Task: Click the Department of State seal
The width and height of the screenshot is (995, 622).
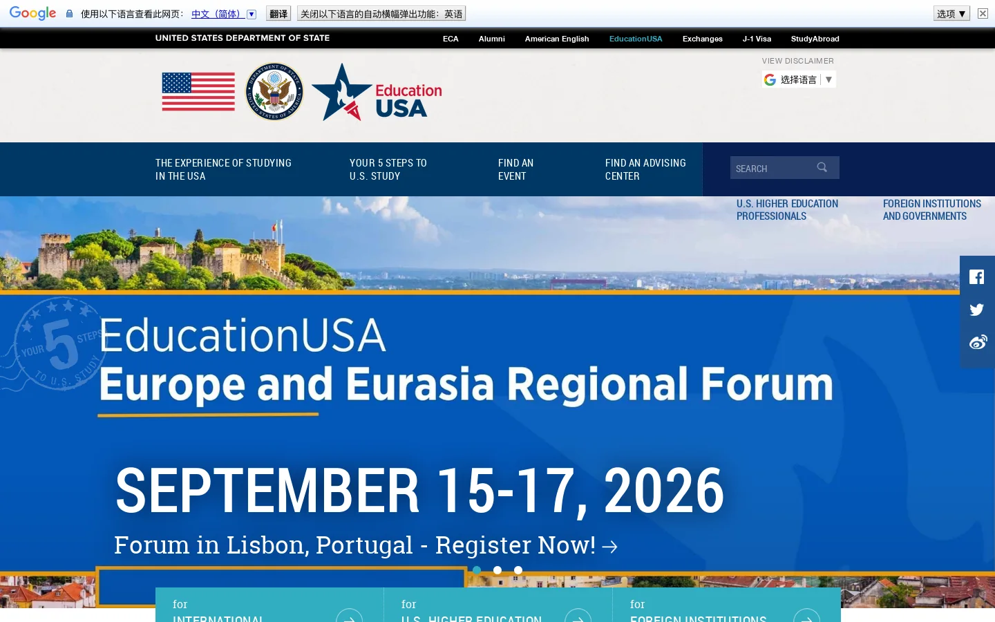Action: tap(274, 92)
